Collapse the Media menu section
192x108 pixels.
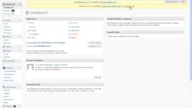tap(20, 37)
